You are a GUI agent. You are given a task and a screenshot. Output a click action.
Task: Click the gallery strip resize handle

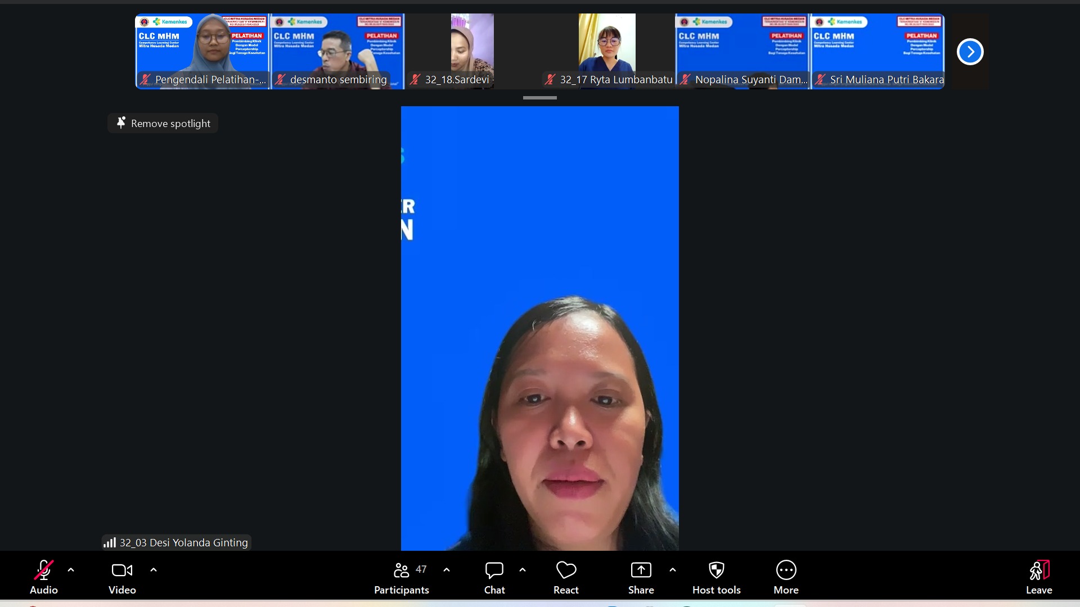point(540,98)
